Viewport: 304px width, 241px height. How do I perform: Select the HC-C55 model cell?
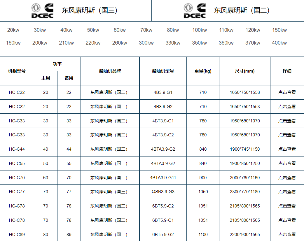pos(17,163)
